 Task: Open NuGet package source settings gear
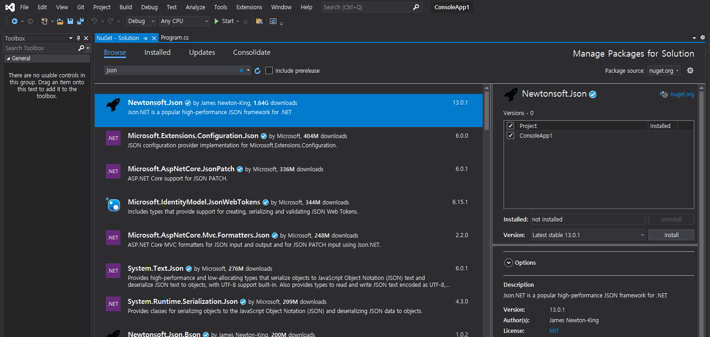click(690, 70)
